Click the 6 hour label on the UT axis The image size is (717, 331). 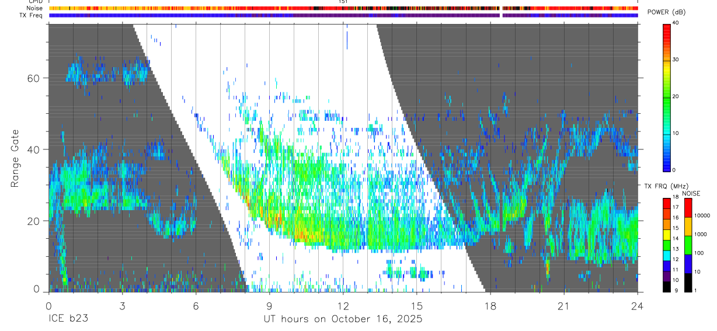pyautogui.click(x=196, y=305)
